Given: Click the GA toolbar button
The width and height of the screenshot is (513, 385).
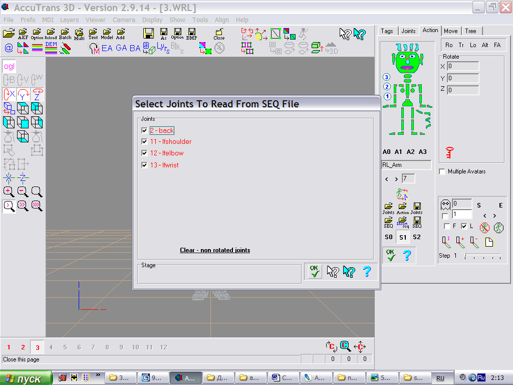Looking at the screenshot, I should click(121, 48).
